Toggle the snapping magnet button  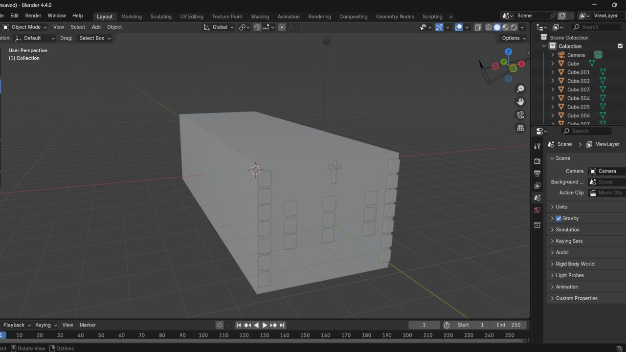pyautogui.click(x=257, y=27)
